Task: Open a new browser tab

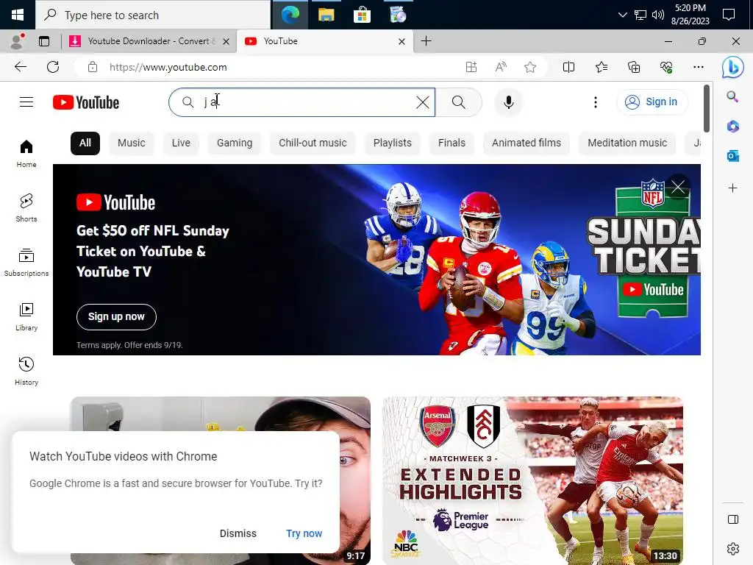Action: pyautogui.click(x=426, y=41)
